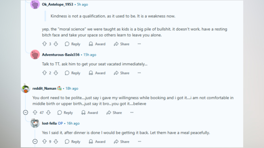
Task: Open more options menu on Adventurous-Basis556's comment
Action: 139,73
